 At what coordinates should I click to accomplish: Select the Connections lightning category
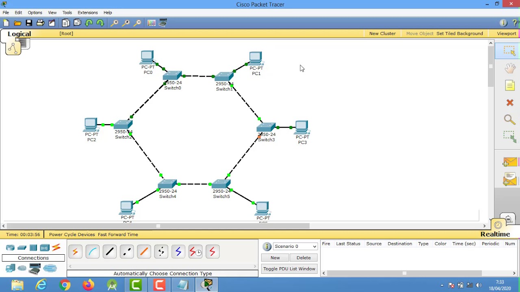pos(56,247)
